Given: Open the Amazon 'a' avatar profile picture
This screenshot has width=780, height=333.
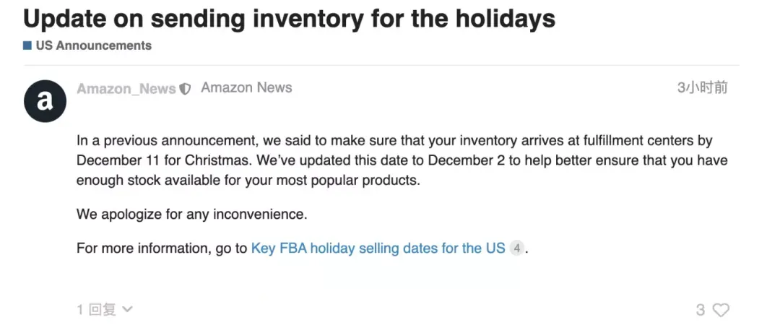Looking at the screenshot, I should (x=45, y=101).
